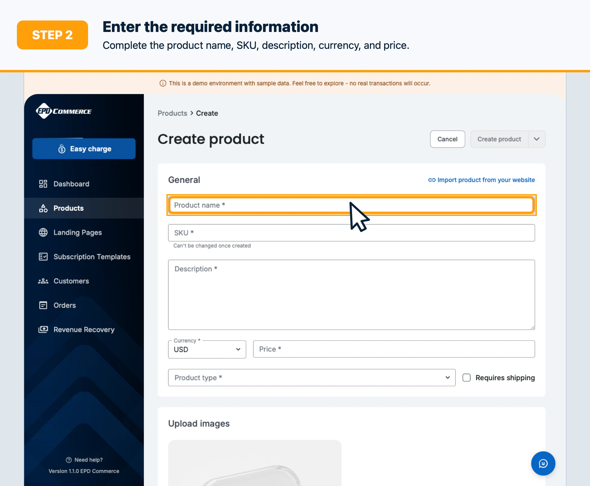Focus the Product name field
Image resolution: width=590 pixels, height=486 pixels.
(x=351, y=205)
